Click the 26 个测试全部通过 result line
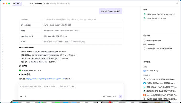Screen dimensions: 181x103 pyautogui.click(x=30, y=70)
